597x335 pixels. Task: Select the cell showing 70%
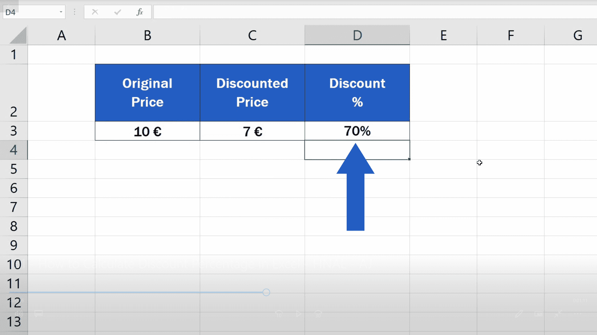pyautogui.click(x=357, y=131)
